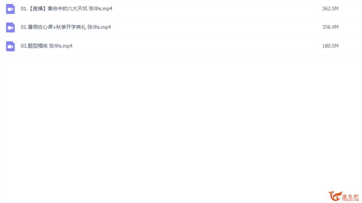Click the TNBZS.COM text under the logo
Viewport: 362px width, 203px height.
pos(350,200)
